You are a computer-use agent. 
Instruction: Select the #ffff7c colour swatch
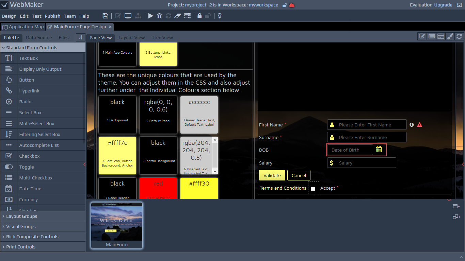(x=117, y=156)
